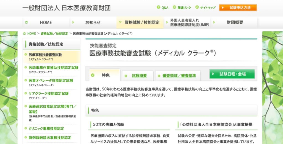Viewport: 283px width, 144px height.
Task: Click arrow icon beside 財団概要 menu
Action: tap(214, 22)
